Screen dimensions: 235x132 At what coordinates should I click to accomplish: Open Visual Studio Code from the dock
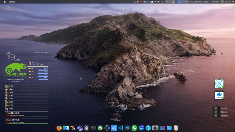(121, 128)
